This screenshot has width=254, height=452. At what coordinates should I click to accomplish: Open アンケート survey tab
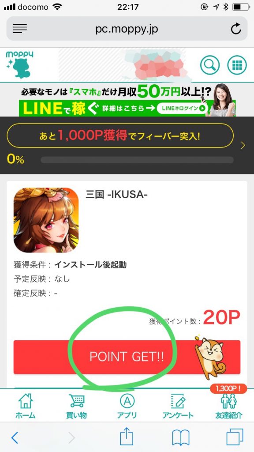[x=178, y=406]
